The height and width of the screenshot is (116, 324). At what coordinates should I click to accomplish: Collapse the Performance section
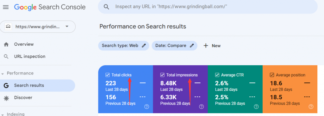[x=3, y=74]
